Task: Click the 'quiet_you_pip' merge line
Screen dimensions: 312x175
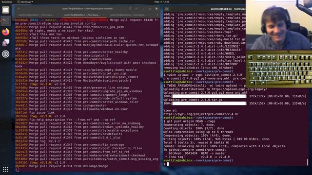Action: [x=70, y=73]
